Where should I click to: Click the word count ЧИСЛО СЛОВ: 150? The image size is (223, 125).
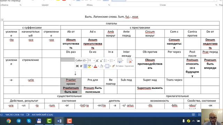coord(15,115)
